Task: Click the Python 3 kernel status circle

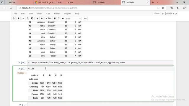Action: click(x=176, y=14)
